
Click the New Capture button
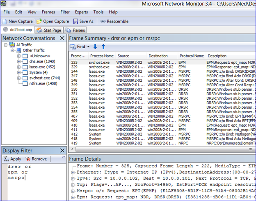(18, 21)
